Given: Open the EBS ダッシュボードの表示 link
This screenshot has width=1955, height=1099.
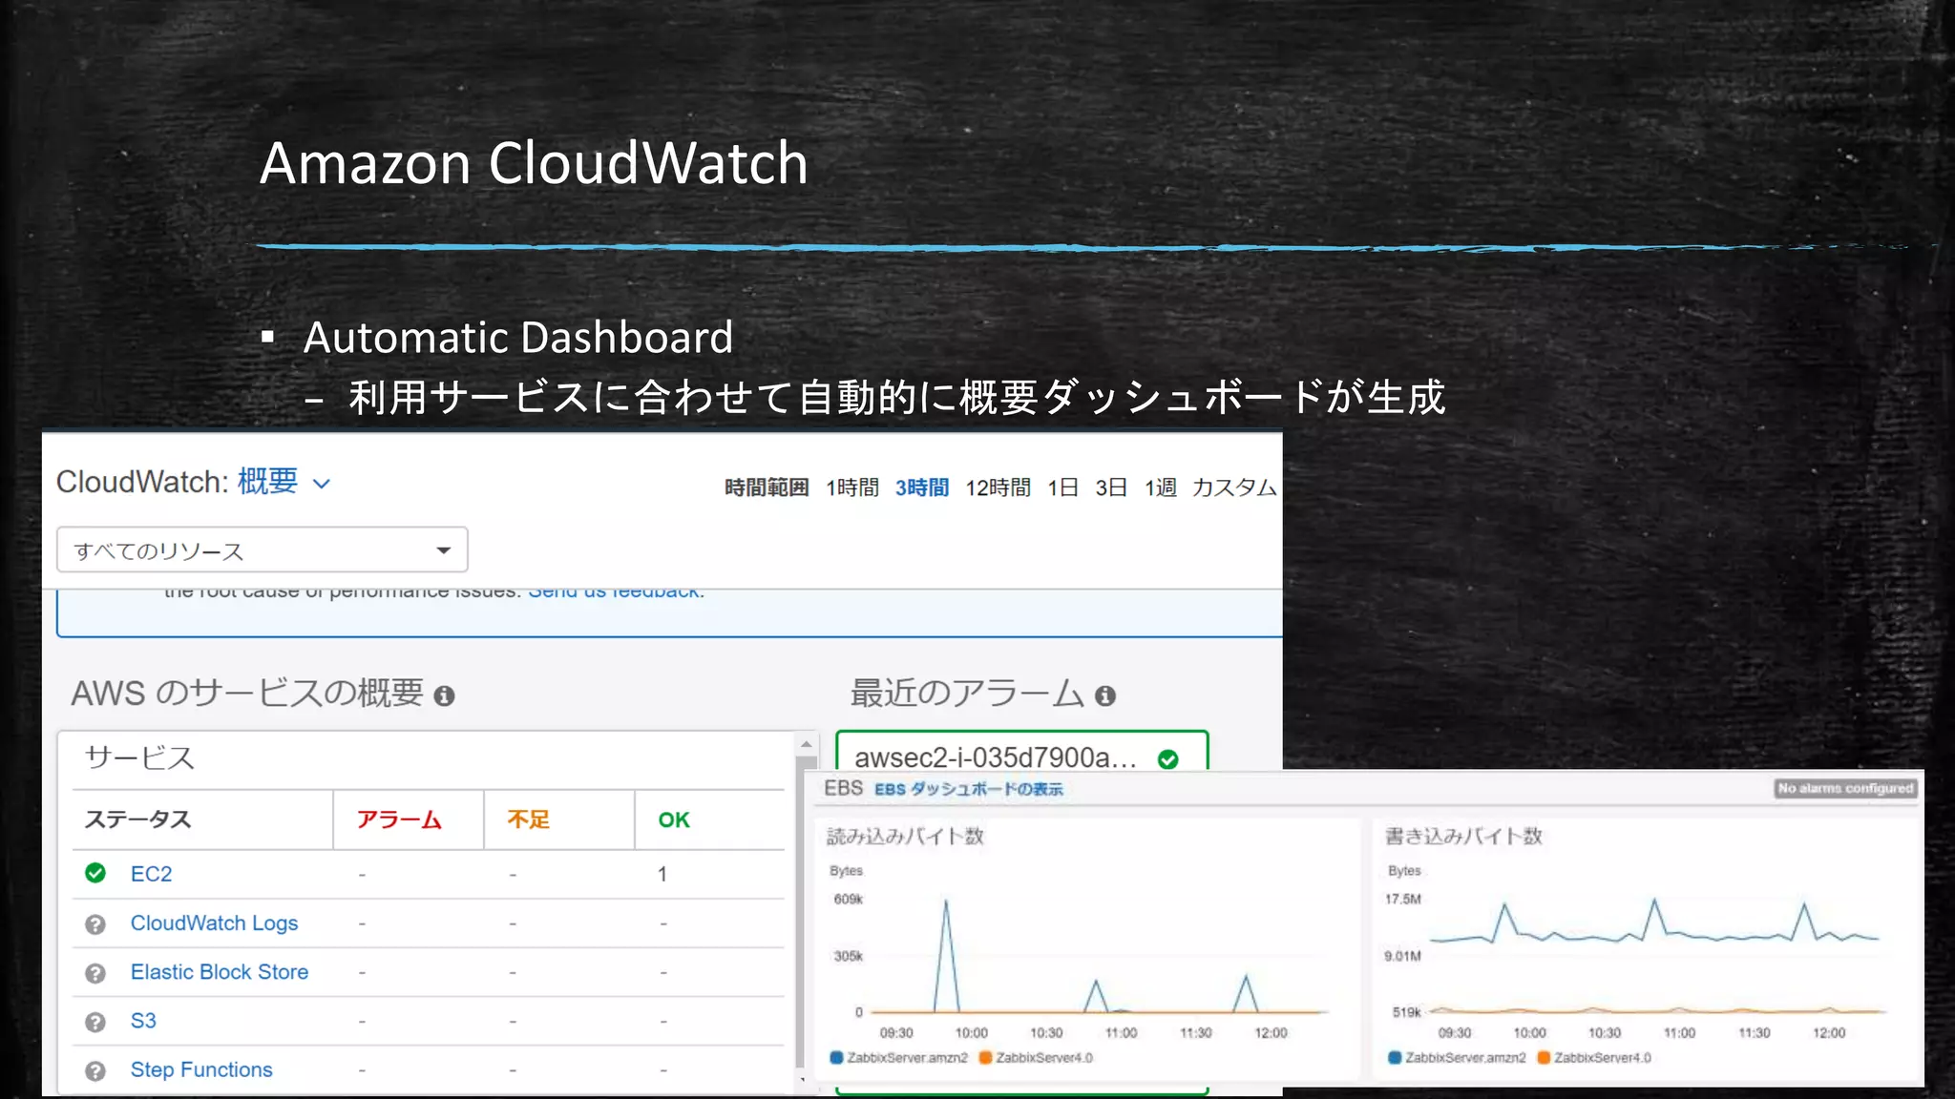Looking at the screenshot, I should [x=969, y=789].
